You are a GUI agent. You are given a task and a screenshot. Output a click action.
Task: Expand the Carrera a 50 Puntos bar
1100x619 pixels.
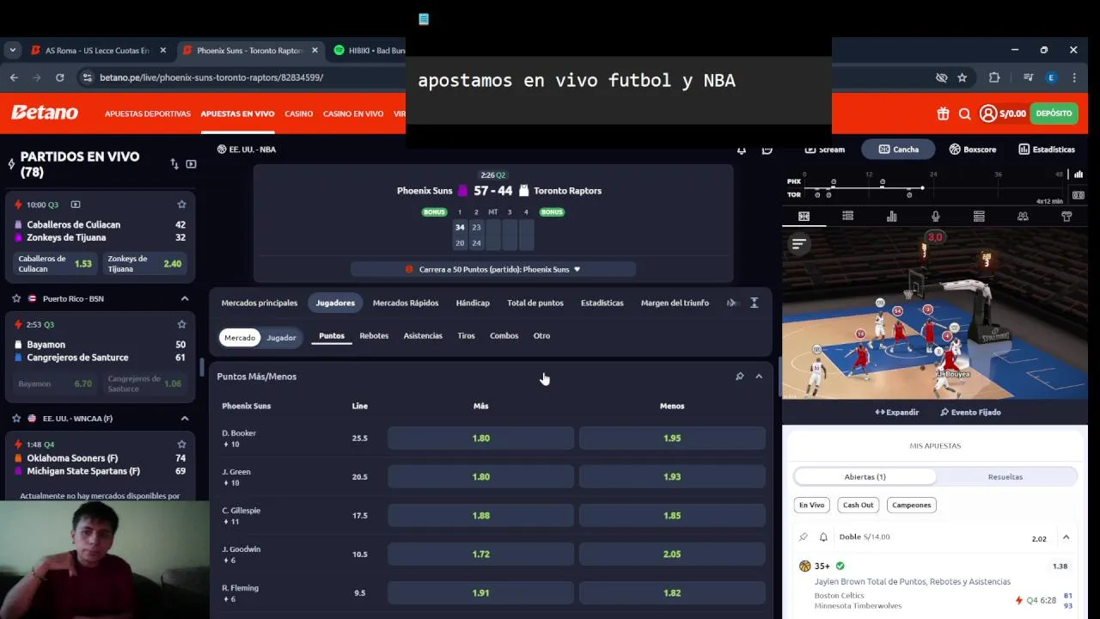(493, 269)
